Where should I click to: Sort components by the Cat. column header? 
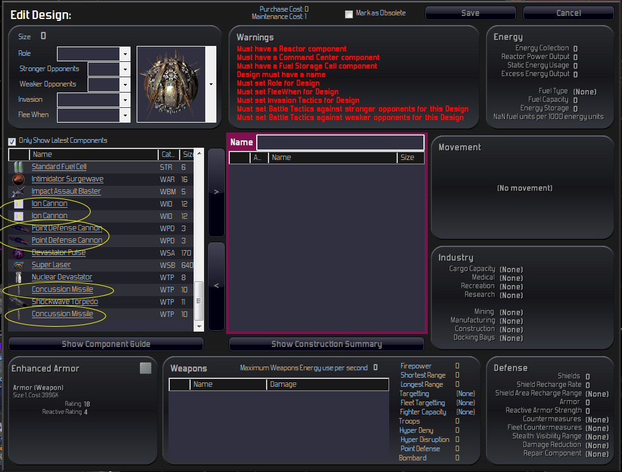[169, 154]
